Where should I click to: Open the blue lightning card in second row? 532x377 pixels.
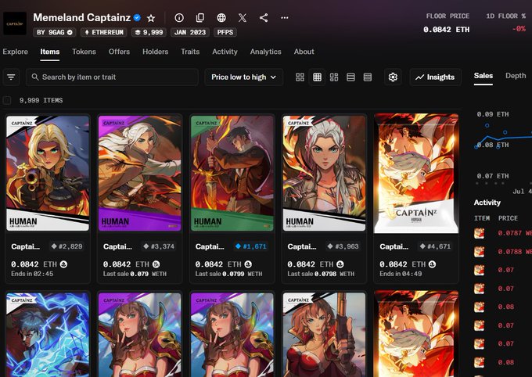(48, 335)
